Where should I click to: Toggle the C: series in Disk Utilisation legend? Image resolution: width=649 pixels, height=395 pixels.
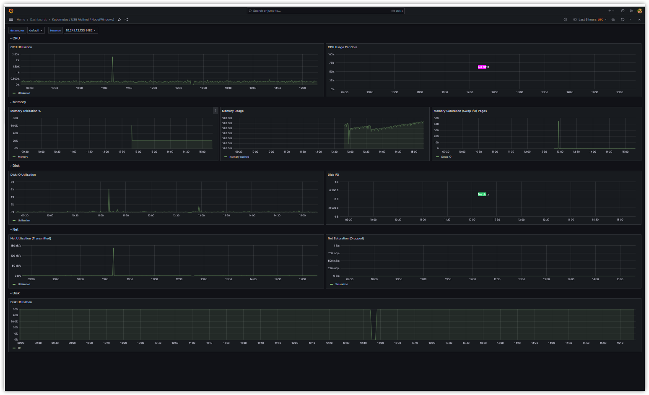[18, 348]
